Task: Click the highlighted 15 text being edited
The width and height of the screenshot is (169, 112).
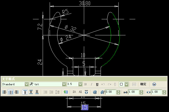Action: (x=85, y=107)
